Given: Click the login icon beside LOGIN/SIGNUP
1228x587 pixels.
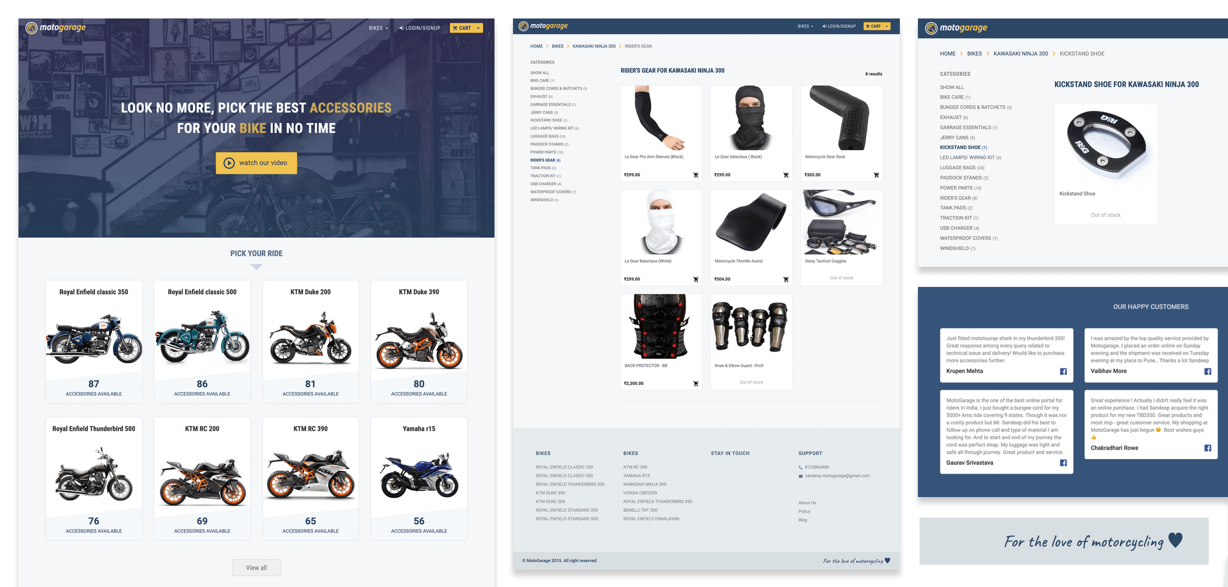Looking at the screenshot, I should [x=401, y=28].
